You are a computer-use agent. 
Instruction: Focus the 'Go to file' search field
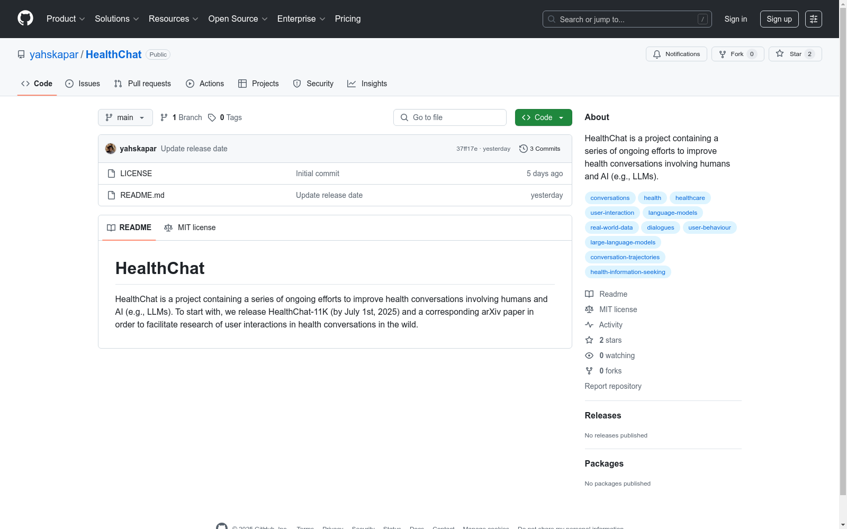(x=450, y=117)
